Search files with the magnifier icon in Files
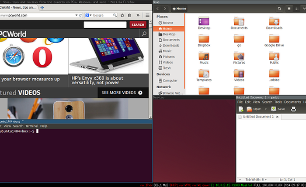306x187 pixels. point(279,9)
